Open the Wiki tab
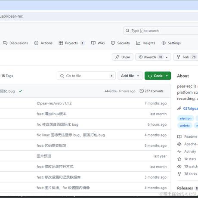 point(98,43)
